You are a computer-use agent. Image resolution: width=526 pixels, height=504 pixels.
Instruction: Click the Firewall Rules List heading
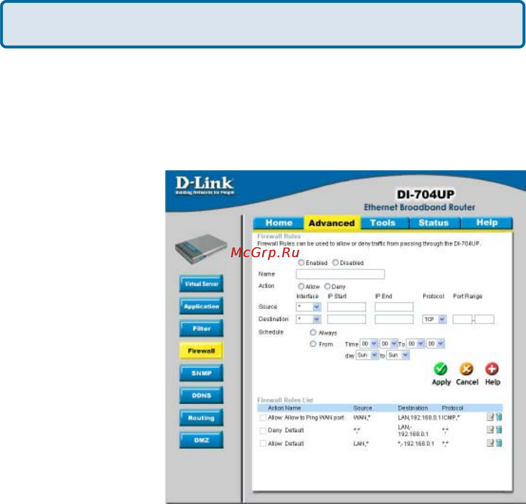(285, 400)
